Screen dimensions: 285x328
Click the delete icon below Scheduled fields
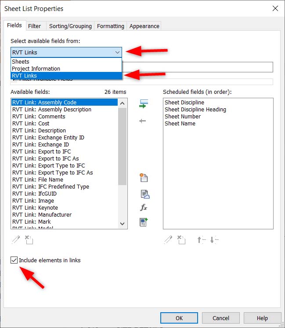coord(182,239)
